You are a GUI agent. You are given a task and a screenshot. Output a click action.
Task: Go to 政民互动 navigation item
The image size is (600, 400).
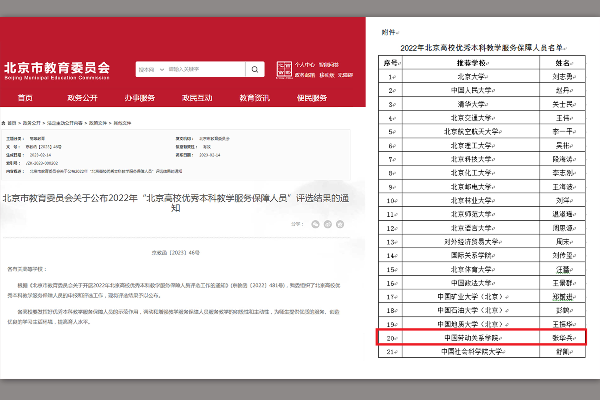[197, 98]
